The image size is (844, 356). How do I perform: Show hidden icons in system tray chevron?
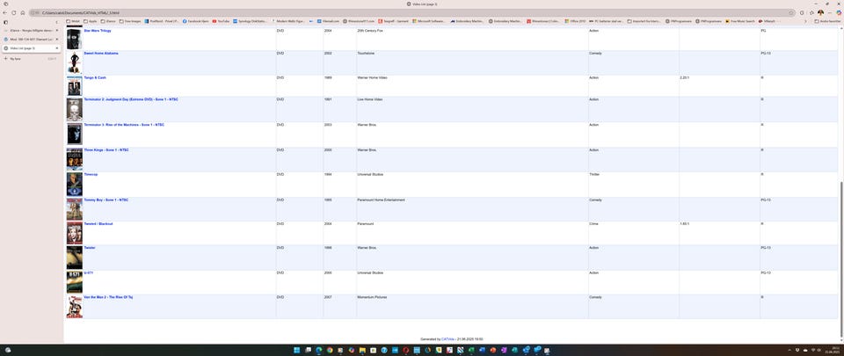pyautogui.click(x=789, y=350)
